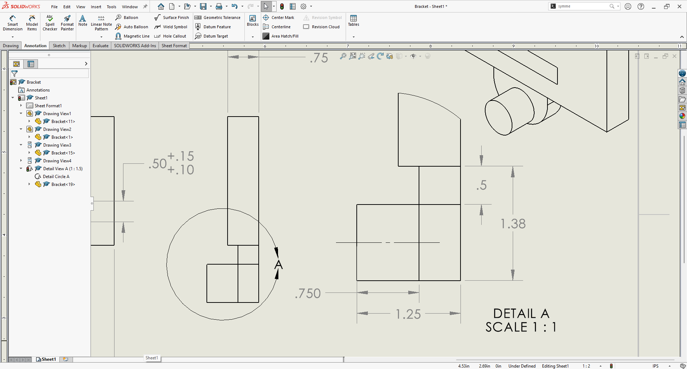Run the Spell Checker

click(x=50, y=23)
